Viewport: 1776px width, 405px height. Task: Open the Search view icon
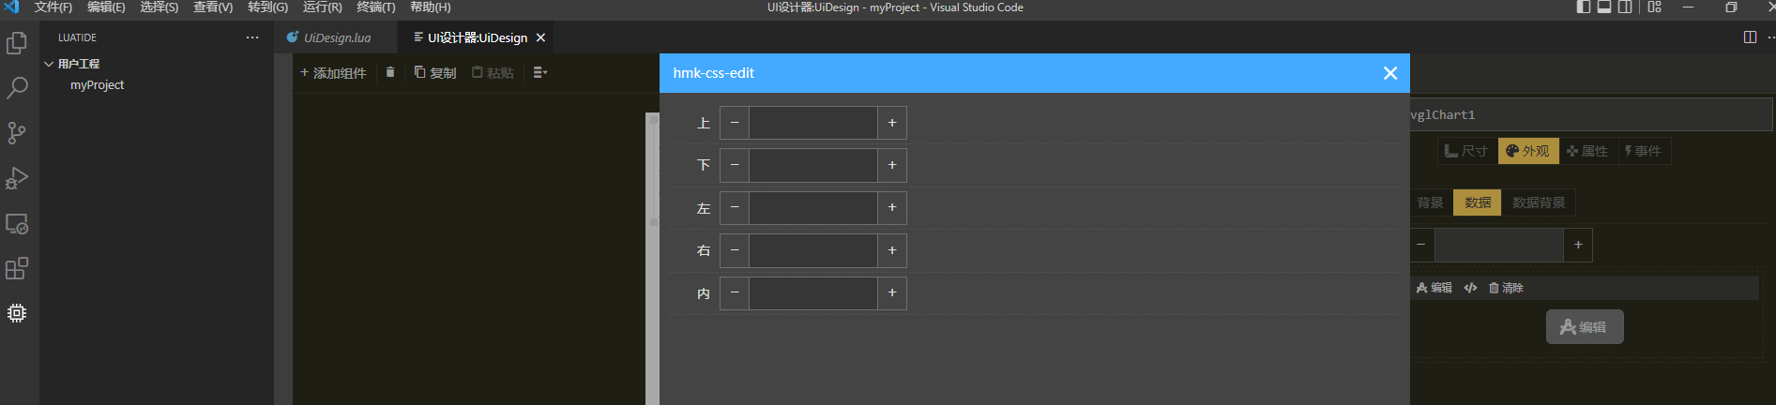pos(17,88)
